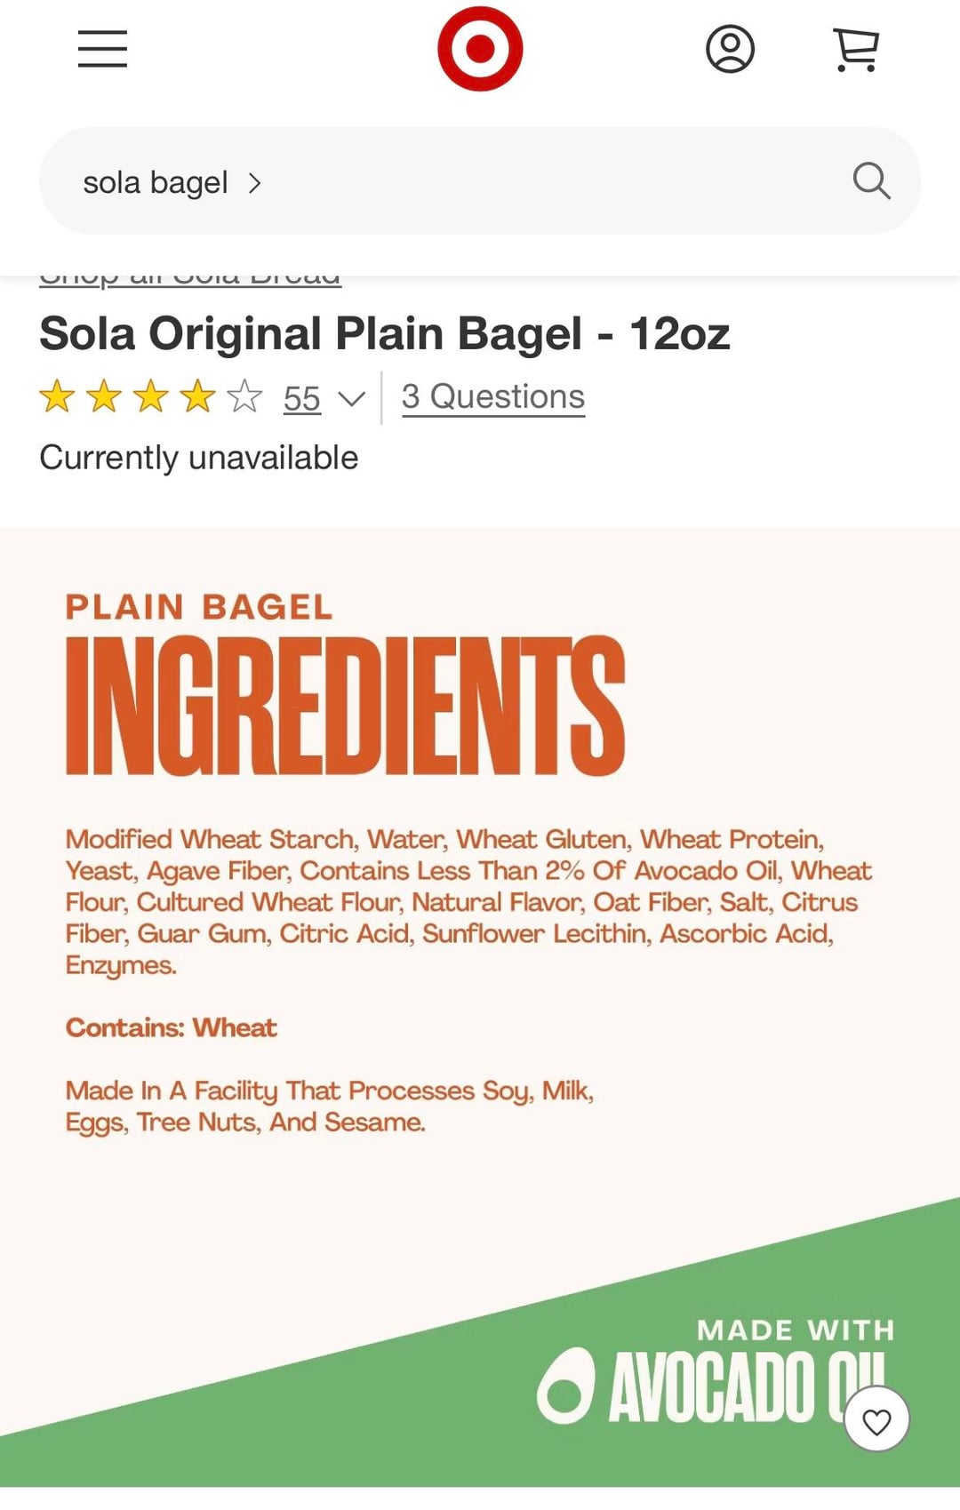Viewport: 960px width, 1510px height.
Task: Select the Sola Original Plain Bagel title
Action: click(384, 334)
